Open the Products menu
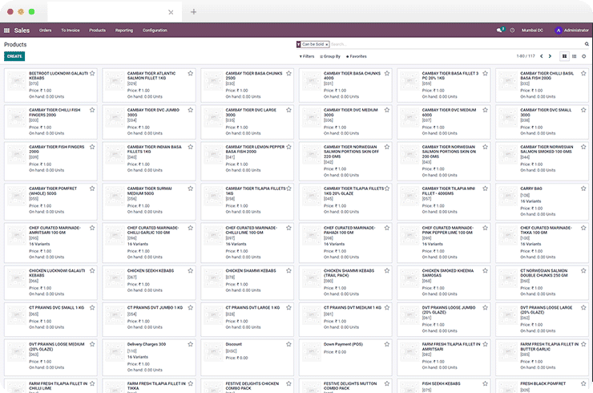The image size is (593, 393). point(97,30)
